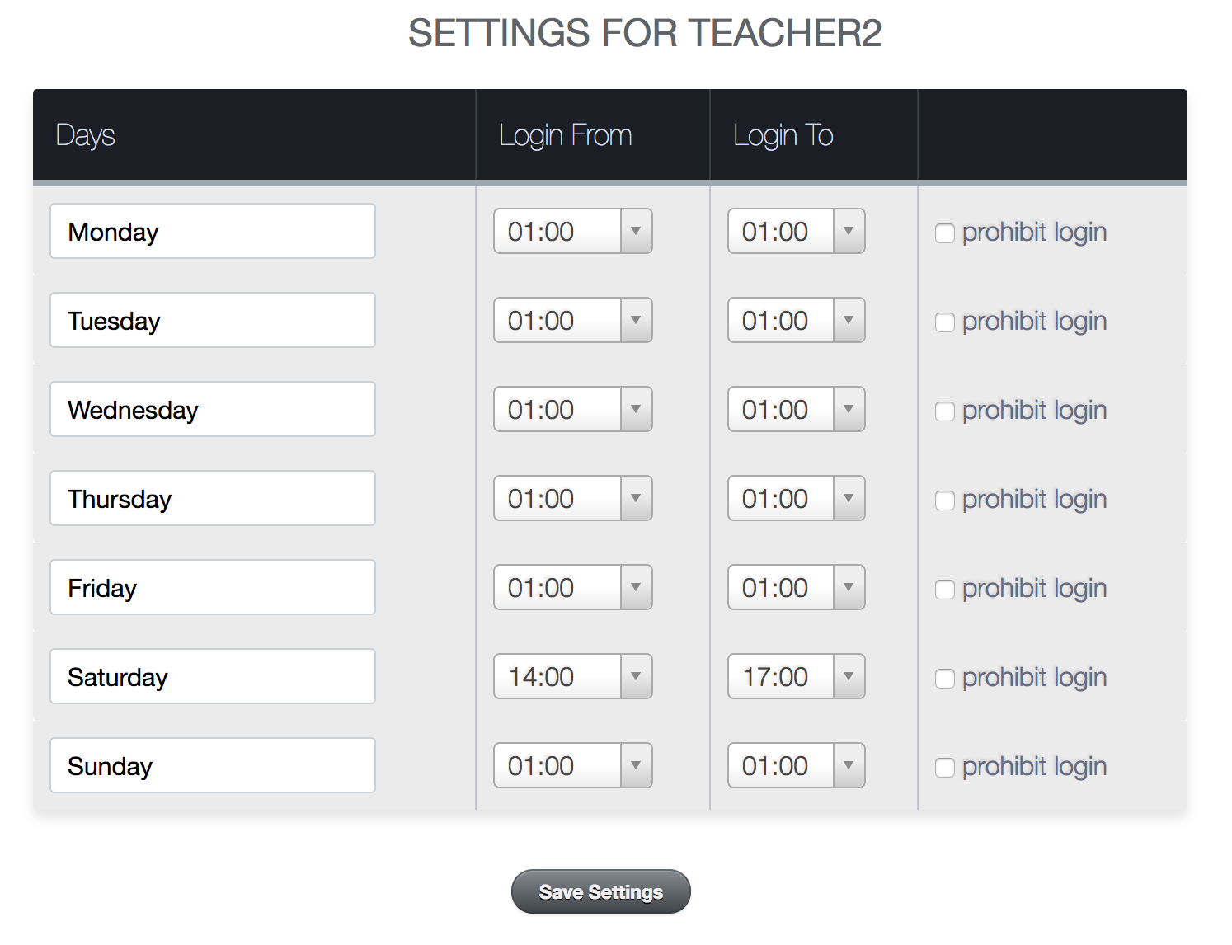Enable prohibit login for Monday

coord(945,233)
